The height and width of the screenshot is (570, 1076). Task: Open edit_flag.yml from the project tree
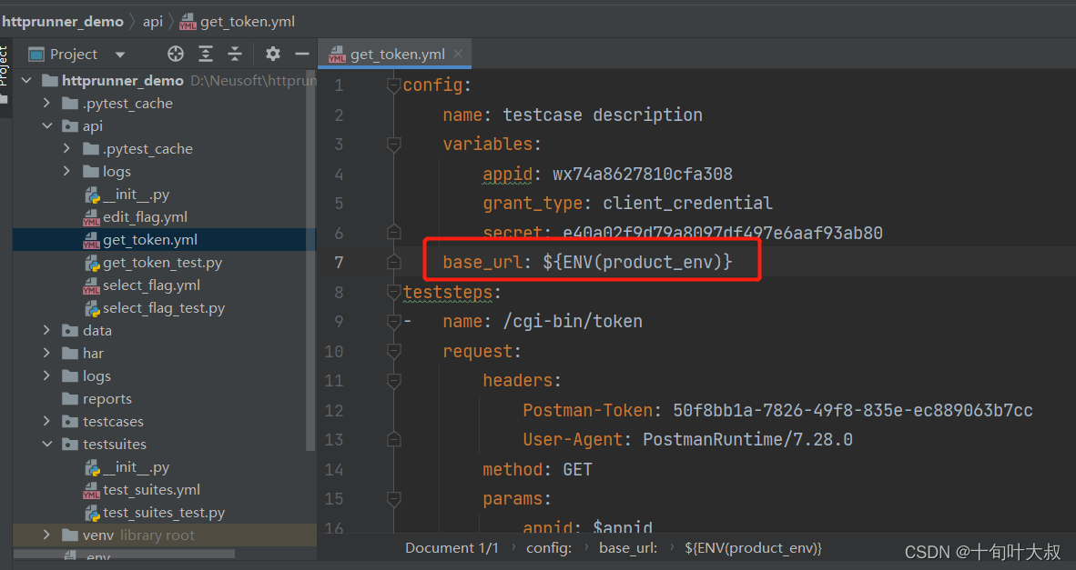pos(144,217)
